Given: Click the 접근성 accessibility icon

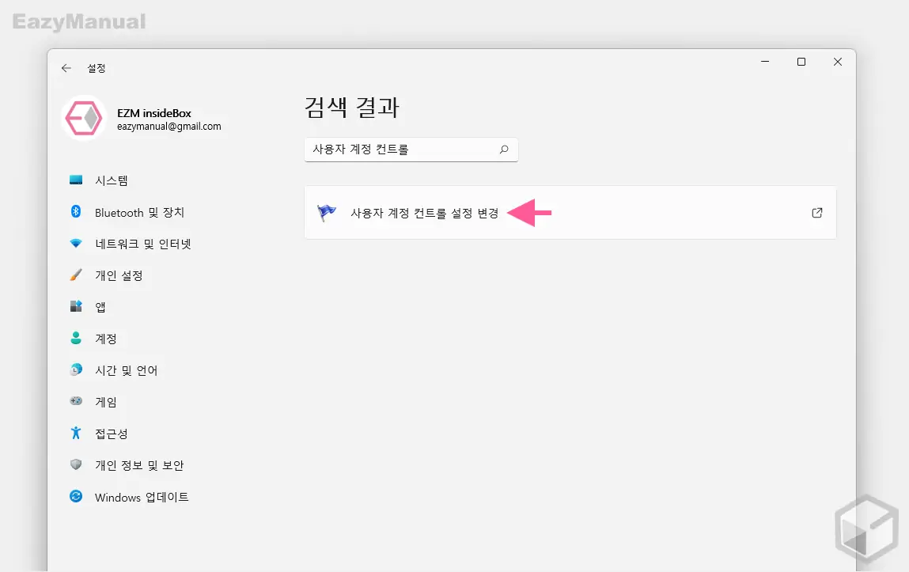Looking at the screenshot, I should coord(75,434).
